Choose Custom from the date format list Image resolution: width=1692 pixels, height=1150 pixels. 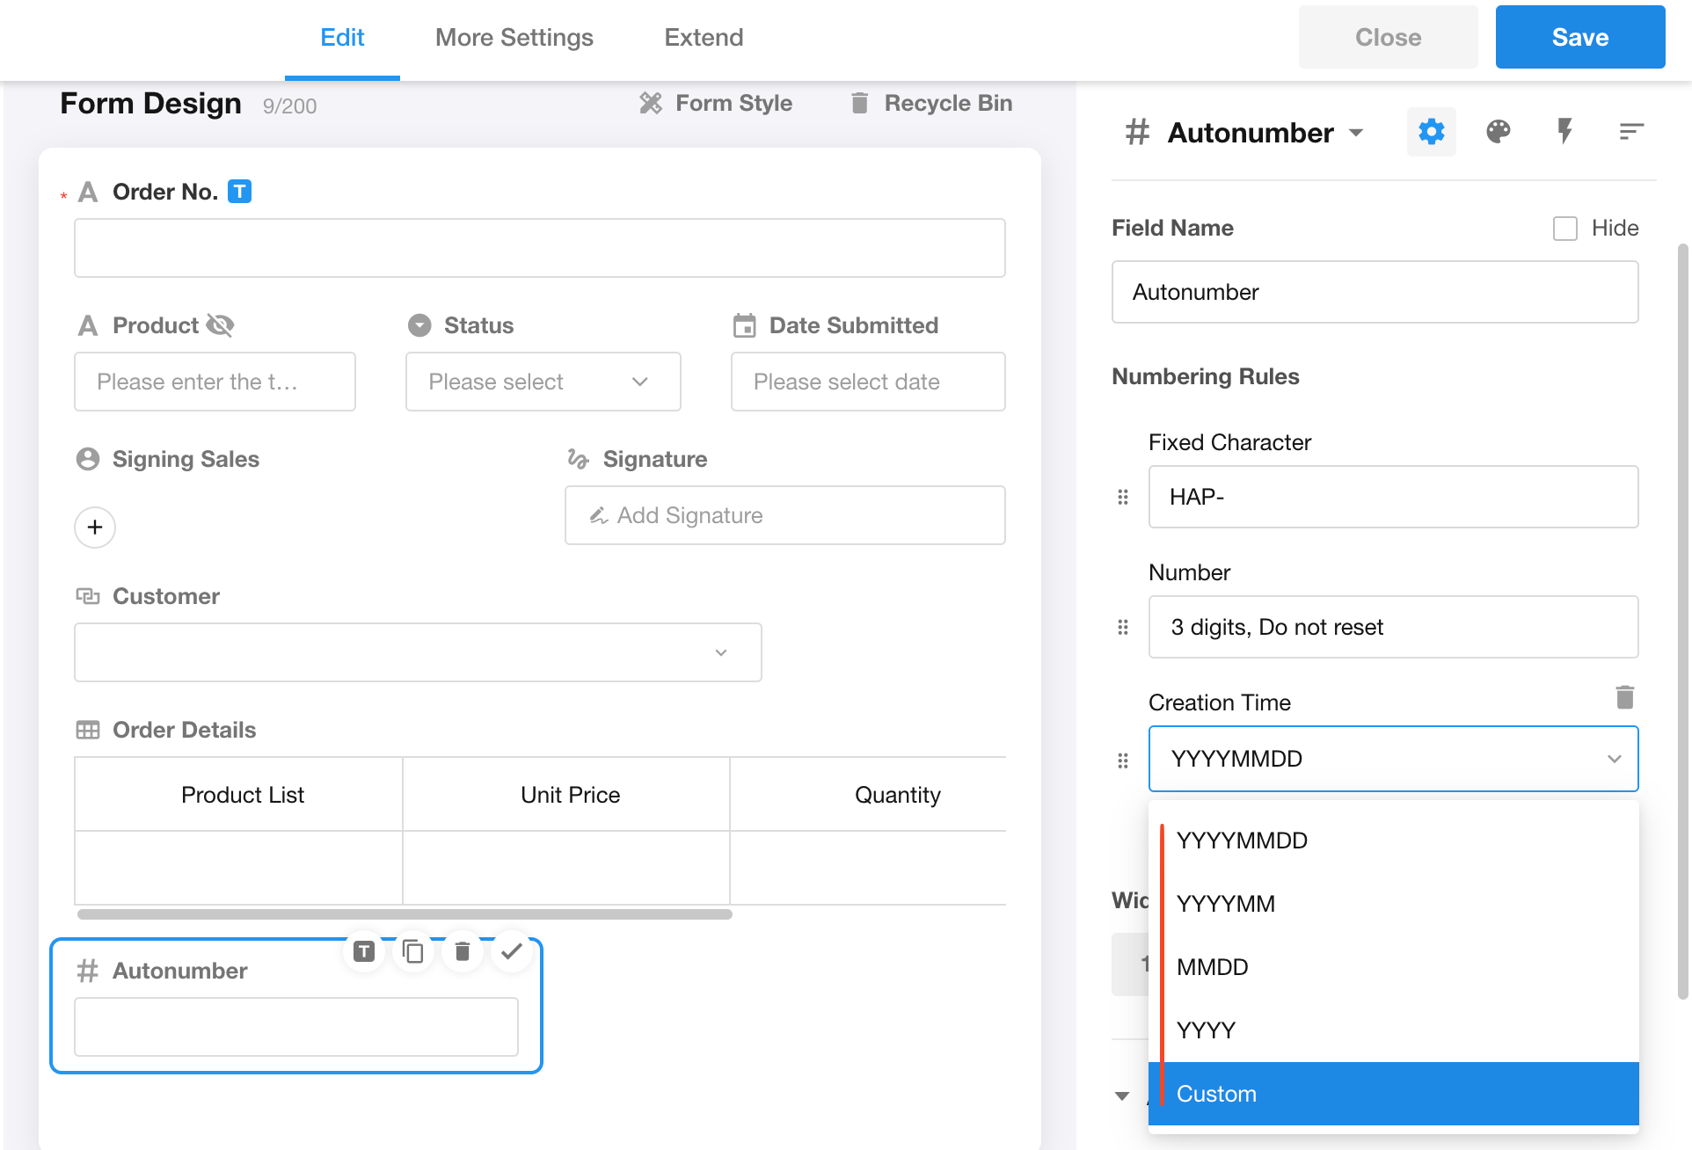tap(1393, 1094)
